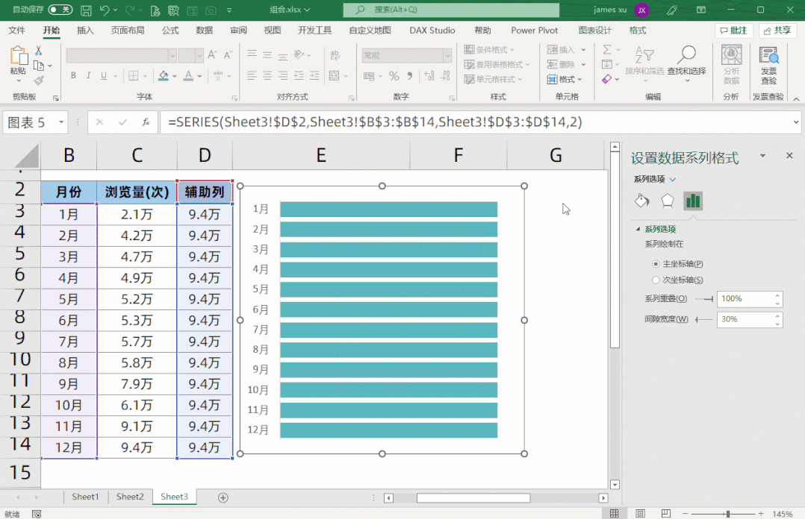Toggle Underline formatting

pos(104,76)
